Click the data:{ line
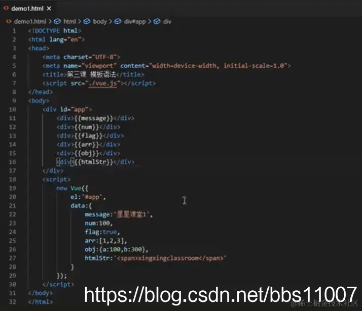Image resolution: width=362 pixels, height=311 pixels. (x=81, y=206)
